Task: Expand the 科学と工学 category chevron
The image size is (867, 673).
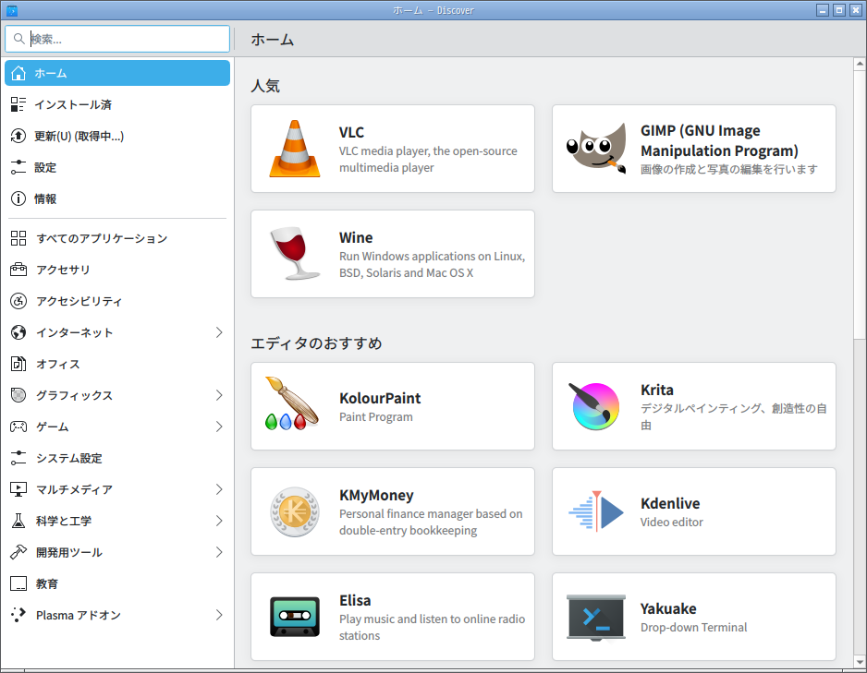Action: 219,521
